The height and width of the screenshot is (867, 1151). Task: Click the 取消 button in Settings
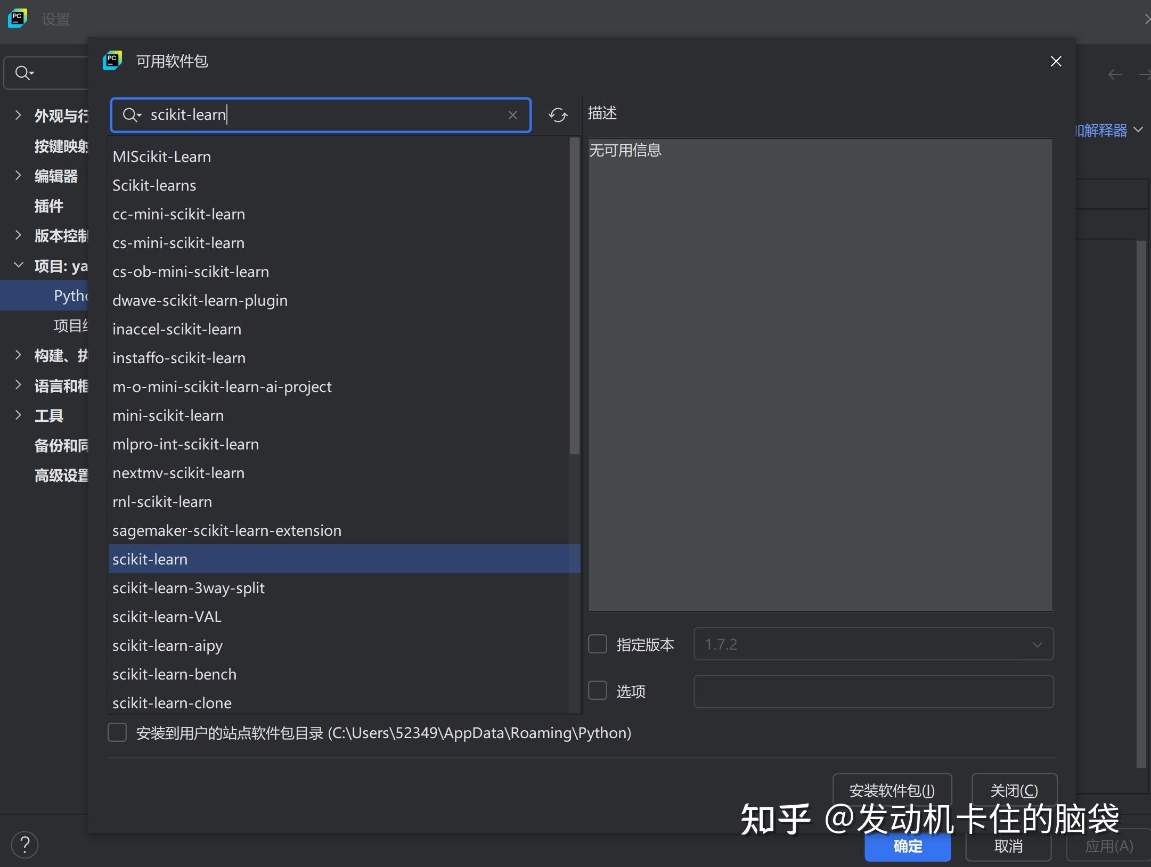point(1008,846)
